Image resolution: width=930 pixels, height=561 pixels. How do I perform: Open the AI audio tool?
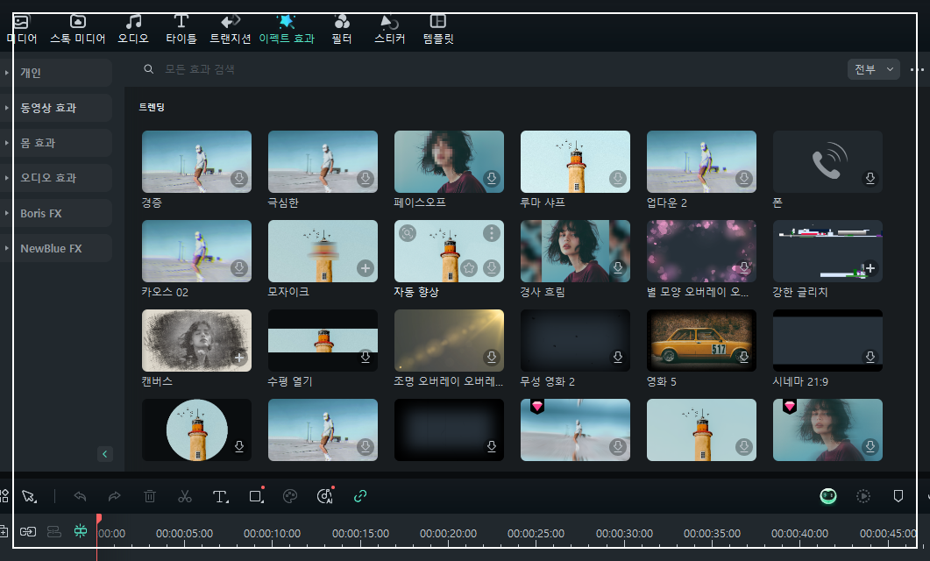coord(325,496)
